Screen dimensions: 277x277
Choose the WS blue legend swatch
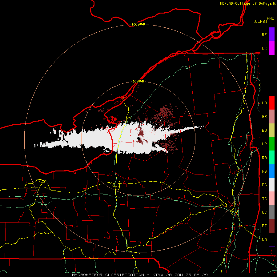tap(272, 171)
